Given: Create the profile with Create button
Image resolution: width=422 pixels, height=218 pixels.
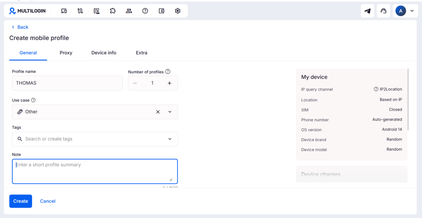Looking at the screenshot, I should [x=21, y=201].
